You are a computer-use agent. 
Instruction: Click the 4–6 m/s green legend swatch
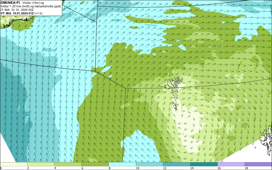click(x=68, y=164)
